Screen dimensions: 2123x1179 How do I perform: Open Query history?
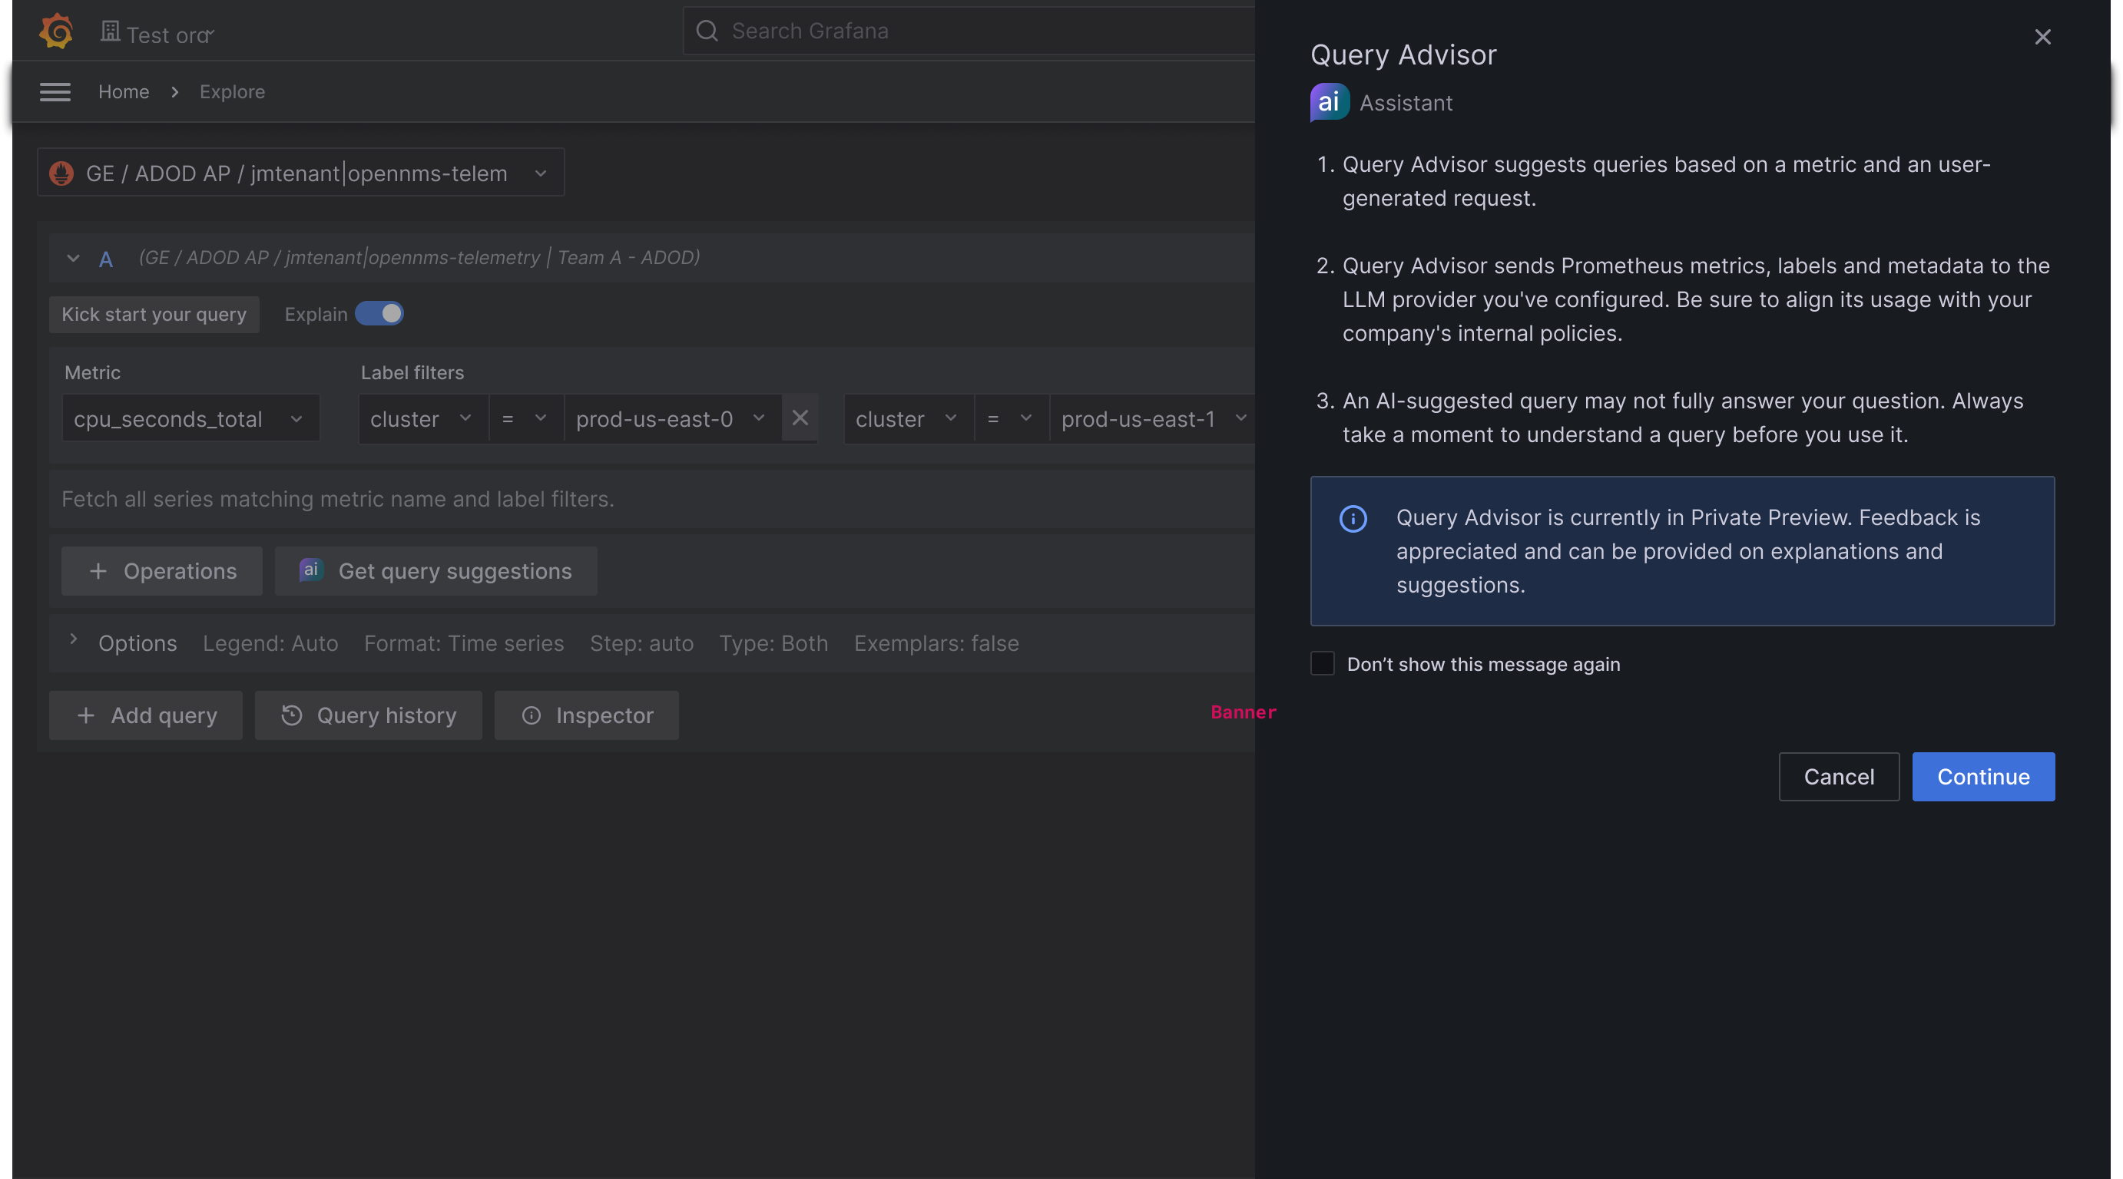(368, 715)
